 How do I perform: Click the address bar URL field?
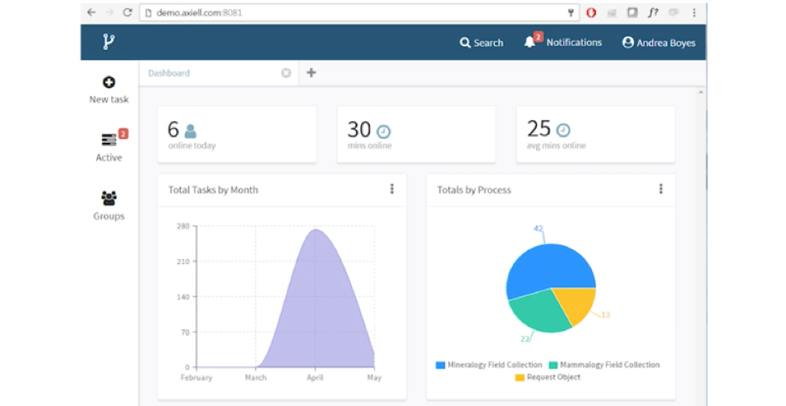coord(351,13)
